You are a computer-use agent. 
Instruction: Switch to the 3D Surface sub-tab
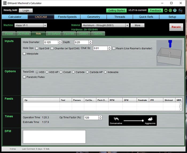(x=54, y=33)
